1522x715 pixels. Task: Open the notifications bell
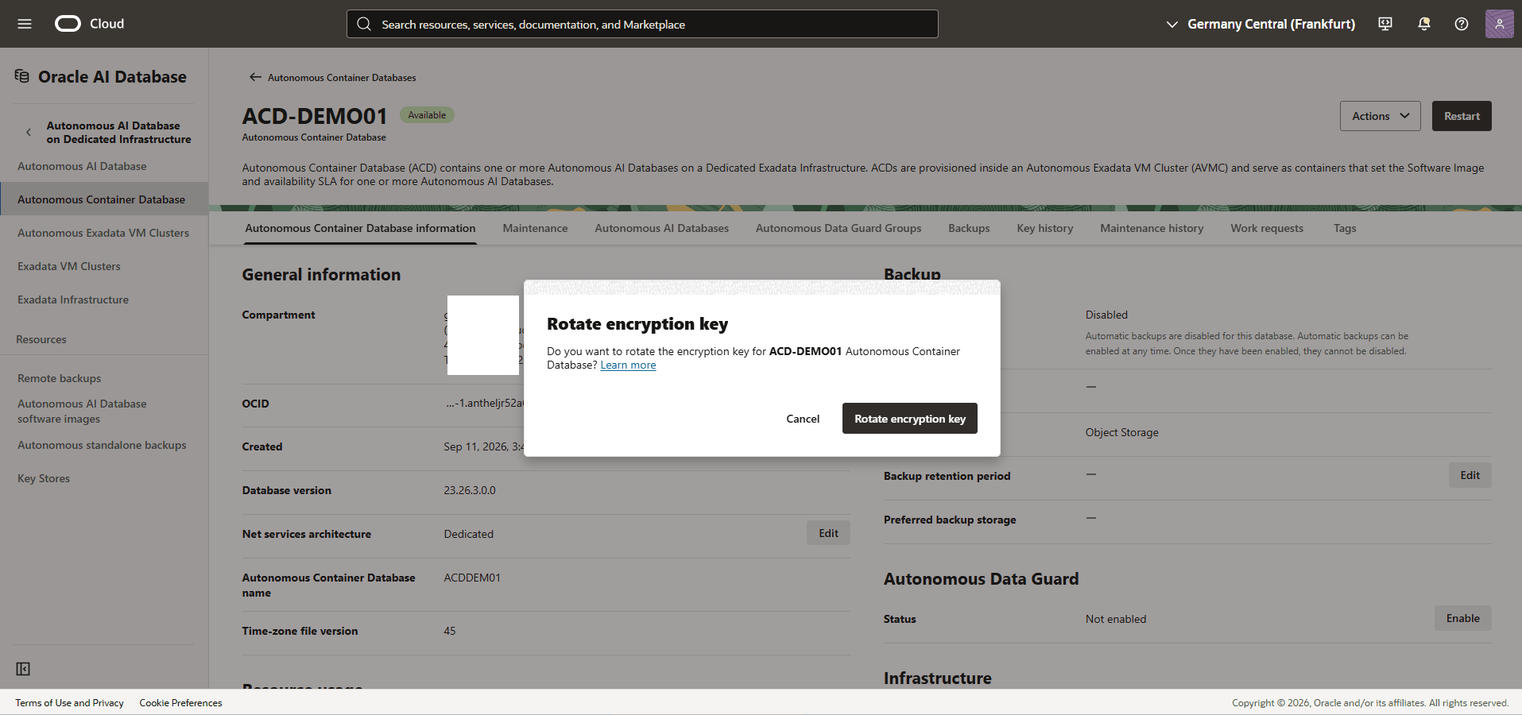coord(1424,24)
